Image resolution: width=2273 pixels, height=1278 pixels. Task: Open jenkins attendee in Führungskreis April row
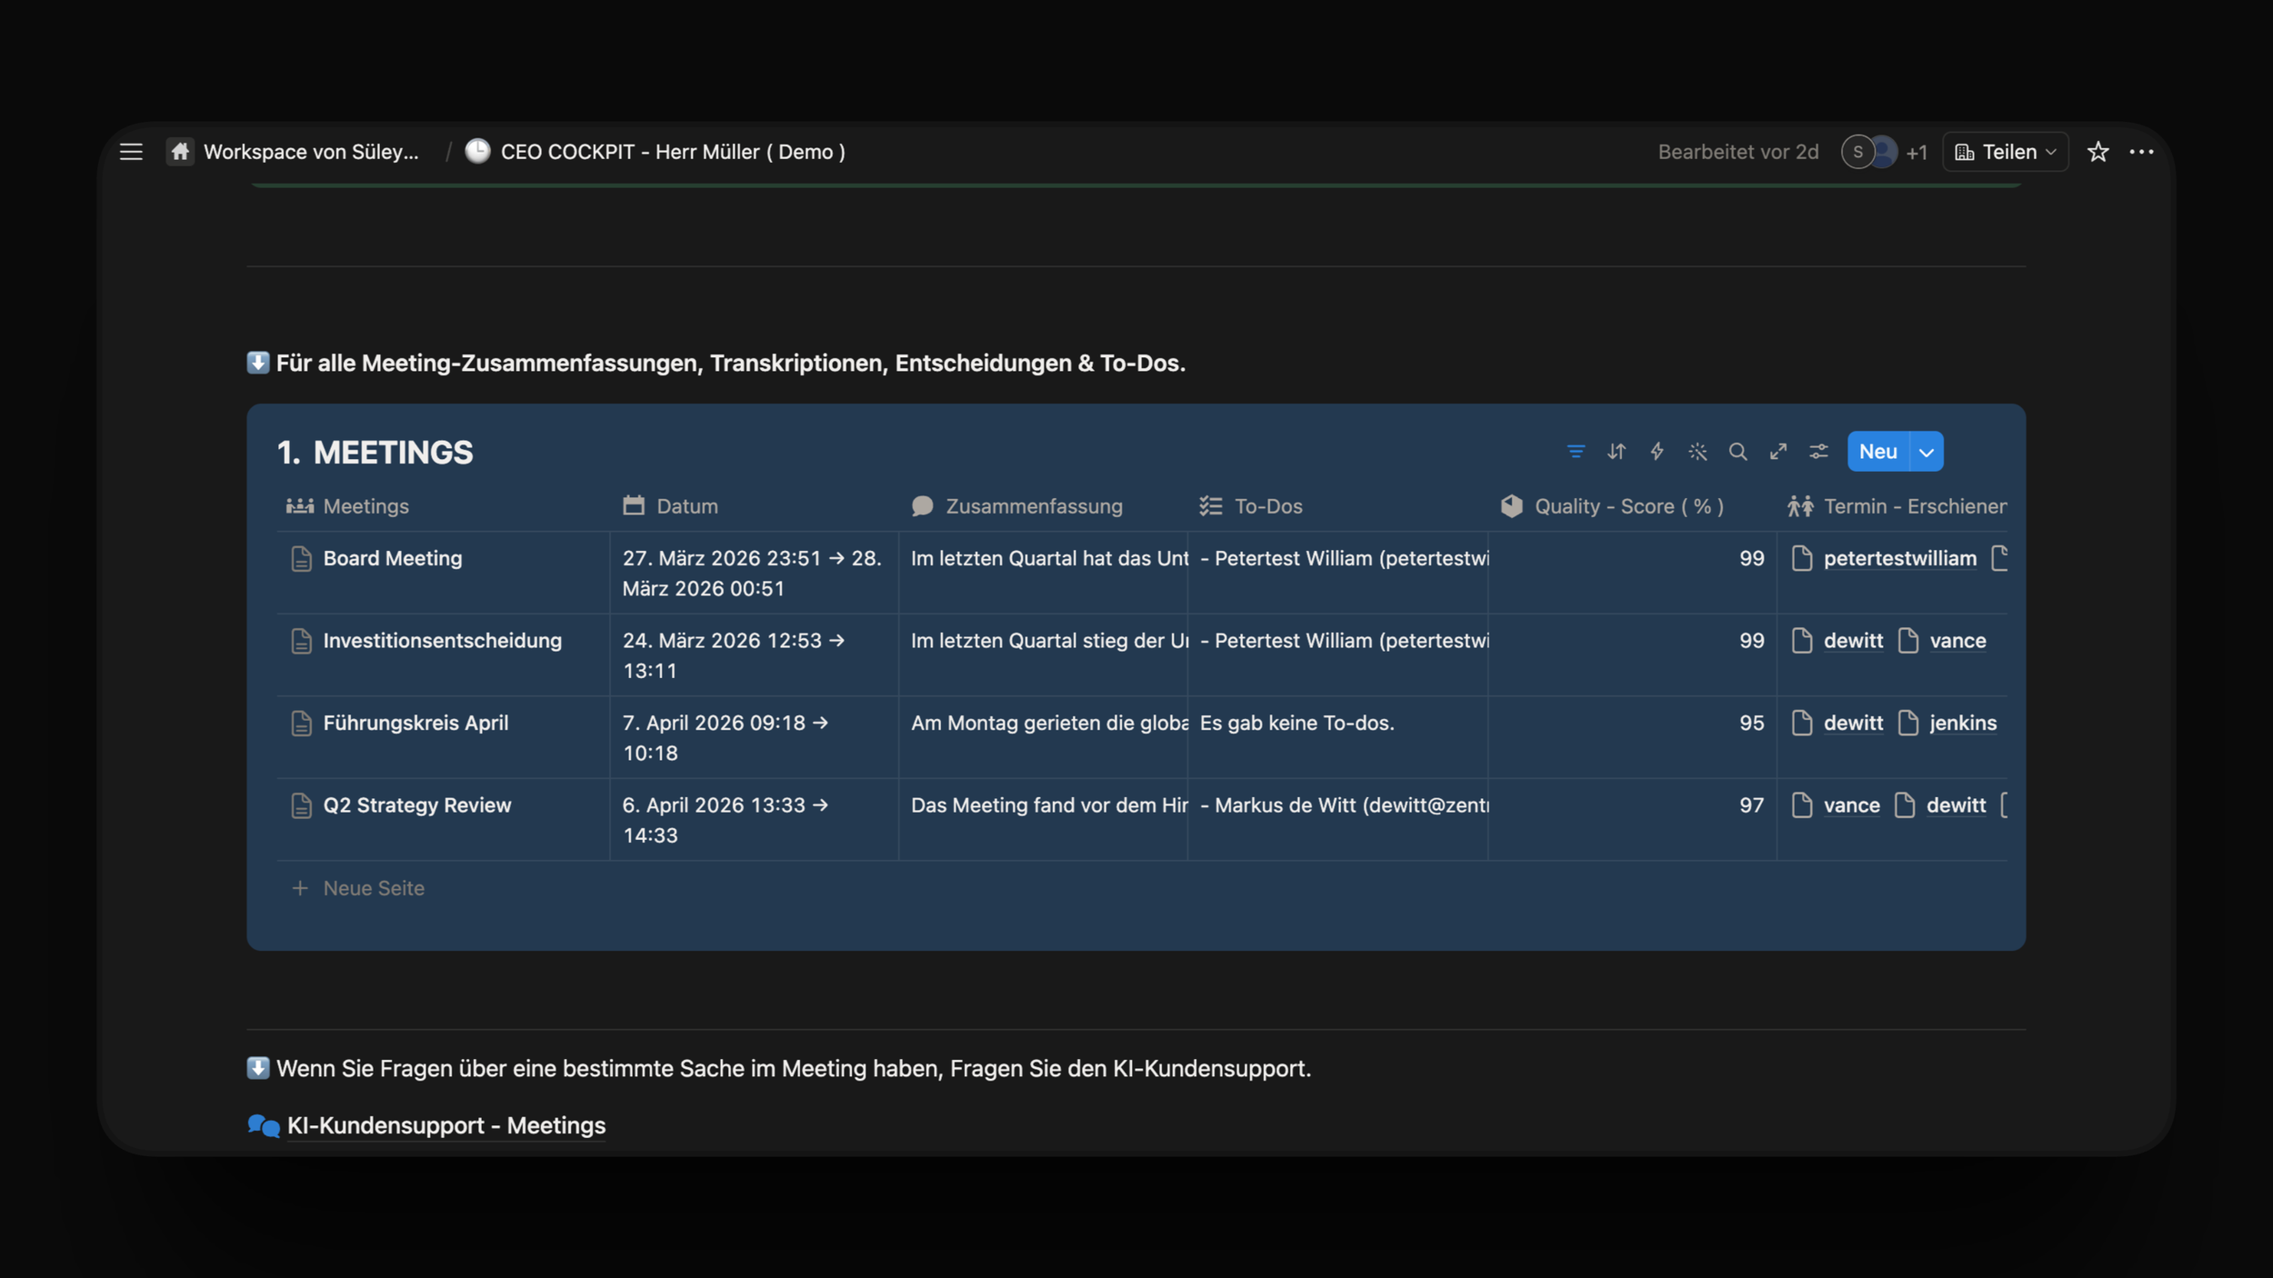(x=1963, y=723)
